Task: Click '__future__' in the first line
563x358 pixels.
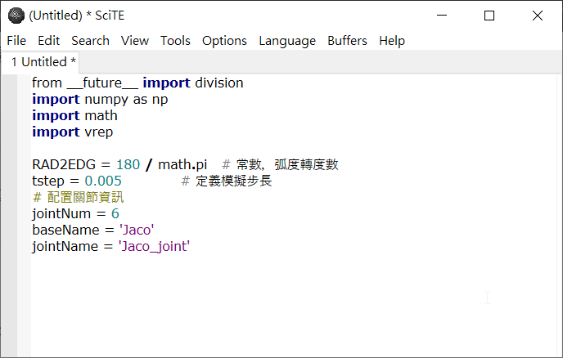Action: click(x=102, y=83)
